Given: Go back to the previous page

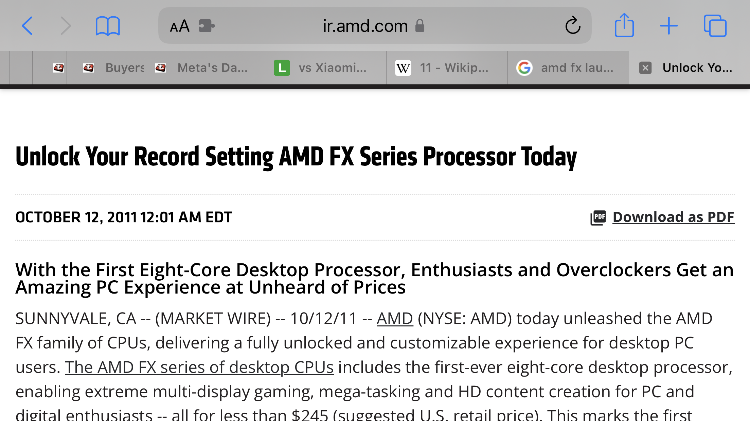Looking at the screenshot, I should click(x=27, y=26).
